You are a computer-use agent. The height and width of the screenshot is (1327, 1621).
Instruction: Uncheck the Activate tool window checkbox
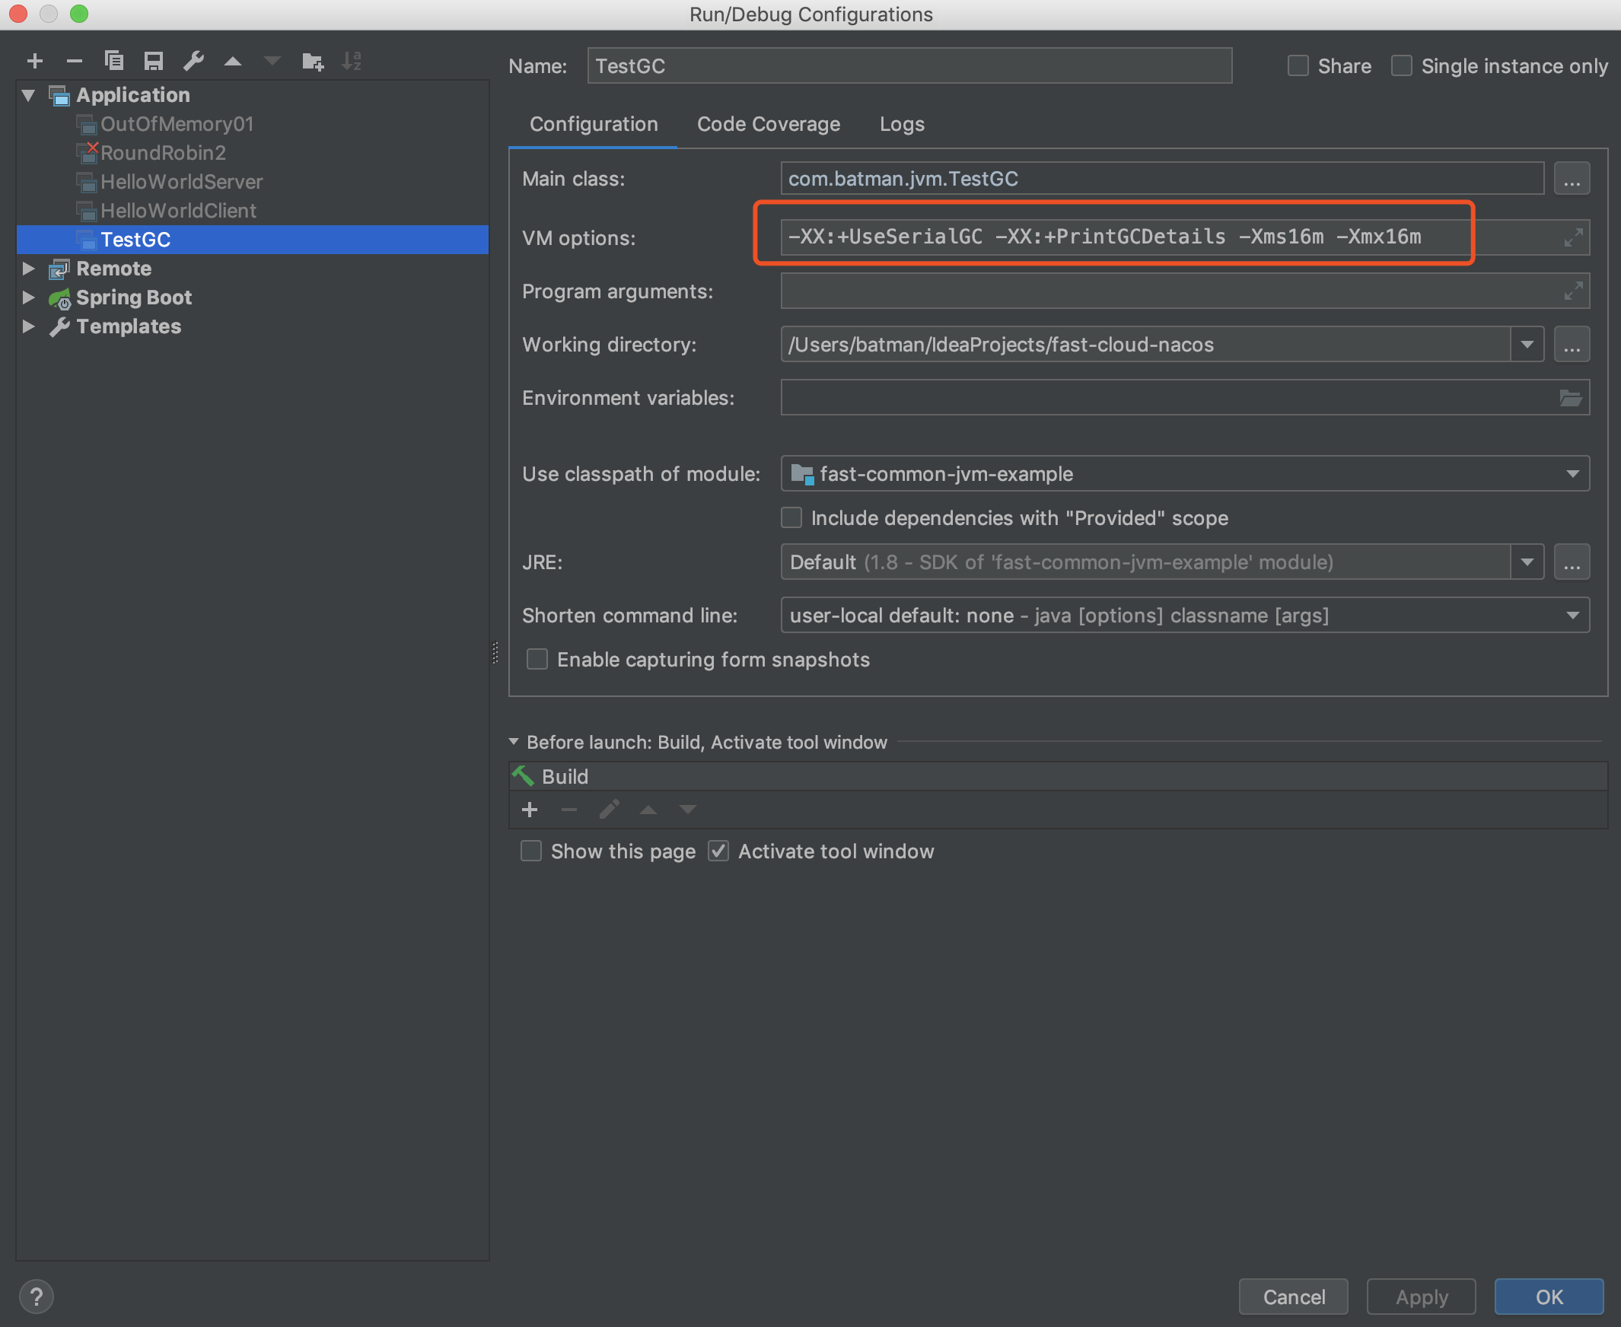pyautogui.click(x=718, y=851)
